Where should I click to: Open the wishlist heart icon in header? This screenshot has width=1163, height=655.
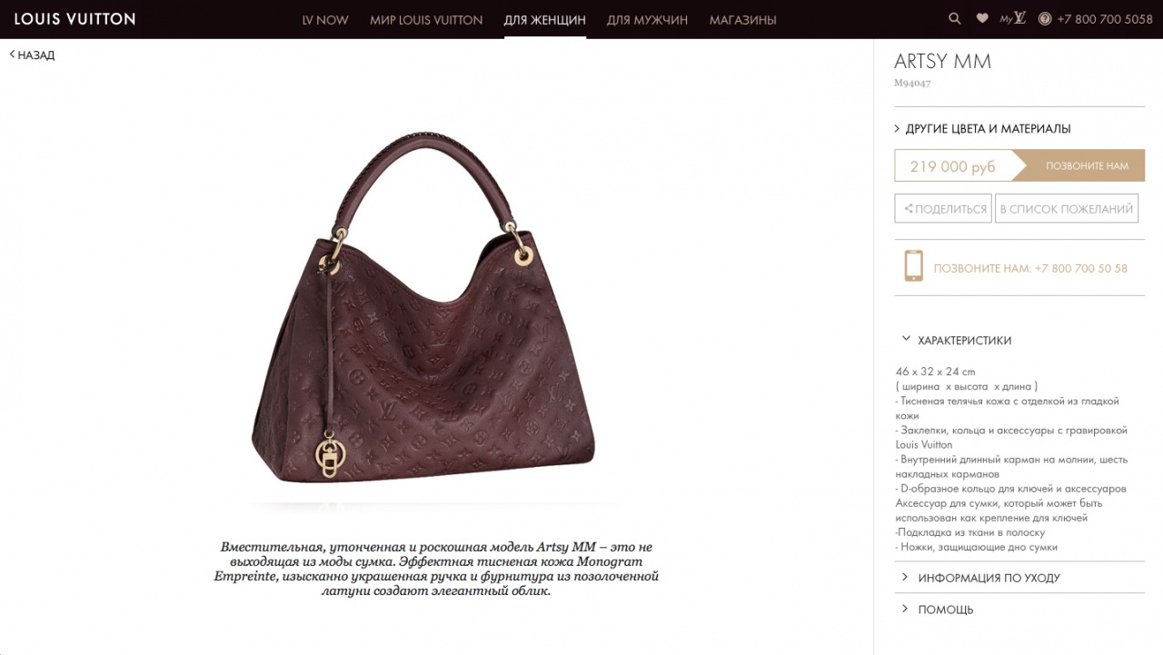point(982,18)
